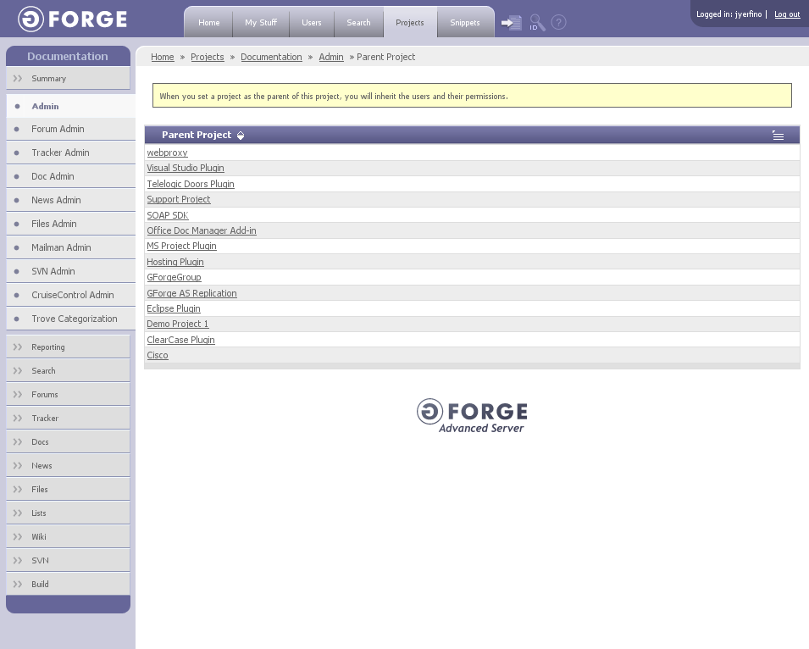Expand the Tracker sidebar section
This screenshot has height=649, width=809.
pos(68,419)
